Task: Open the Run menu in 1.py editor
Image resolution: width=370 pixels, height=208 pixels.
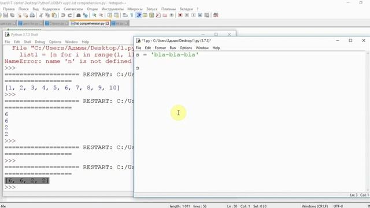Action: [x=173, y=48]
